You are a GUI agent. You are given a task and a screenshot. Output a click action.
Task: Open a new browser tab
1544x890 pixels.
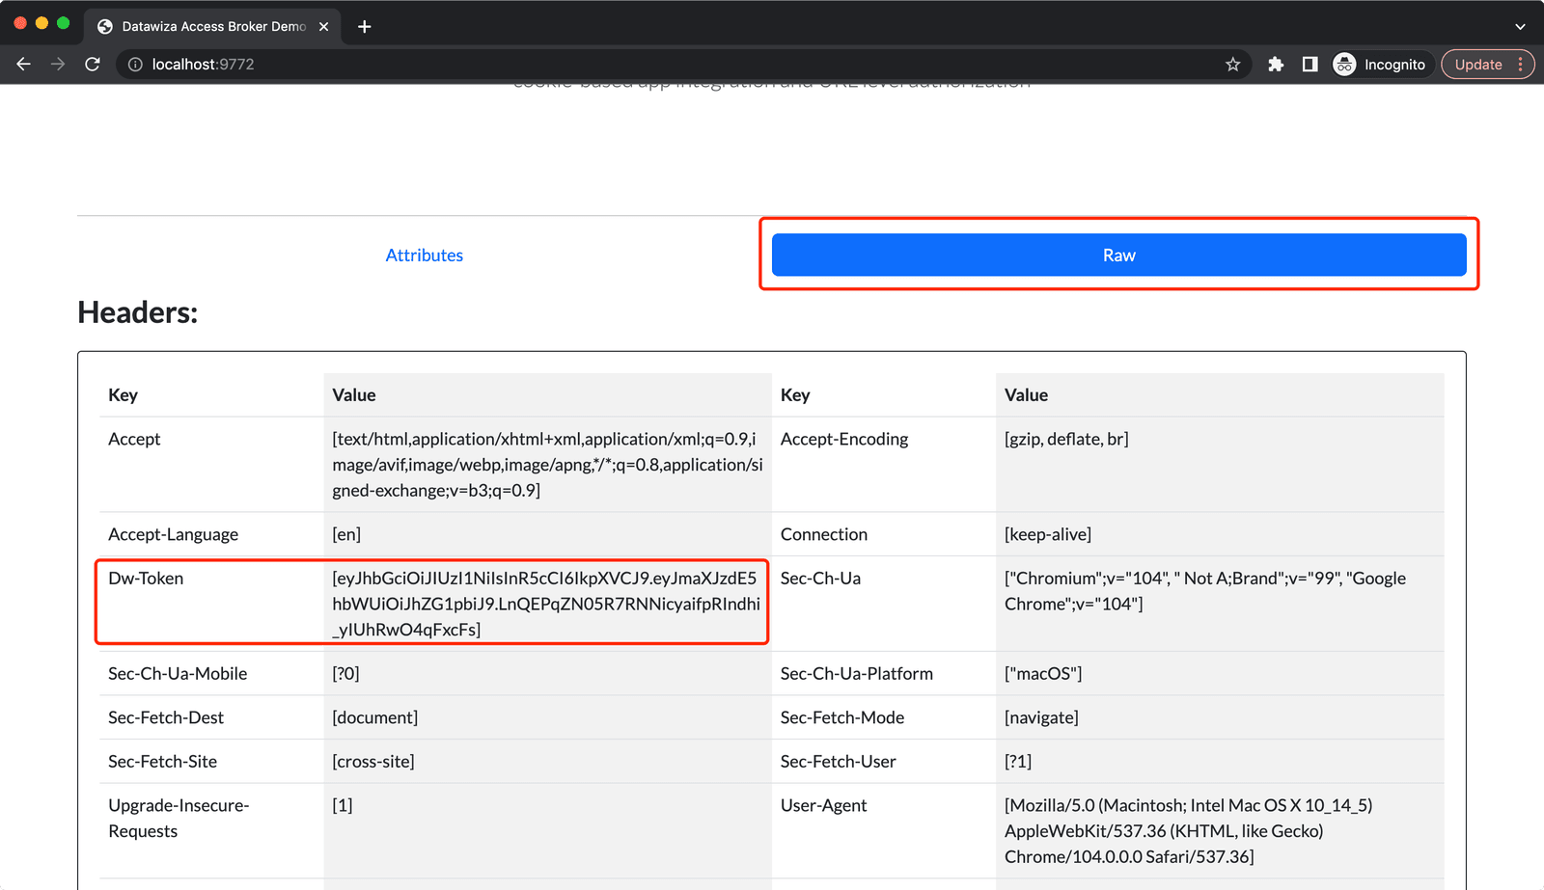pos(364,27)
